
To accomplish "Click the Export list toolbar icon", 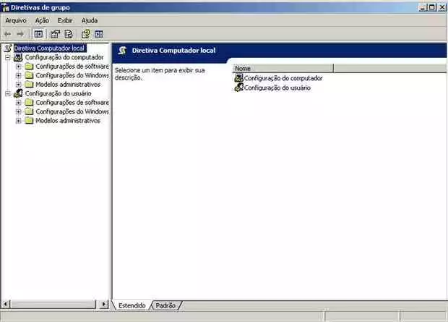I will (69, 34).
